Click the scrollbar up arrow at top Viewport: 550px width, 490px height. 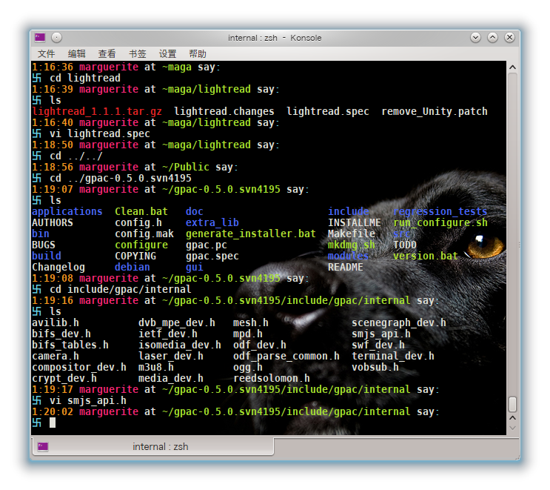[512, 67]
